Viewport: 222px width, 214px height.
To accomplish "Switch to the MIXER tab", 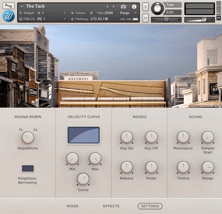I will (x=72, y=206).
